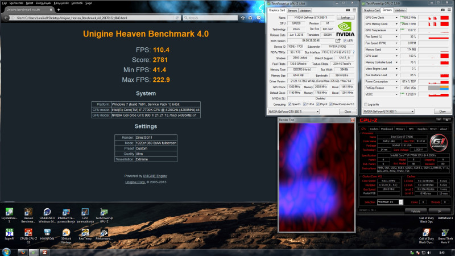Open Power Consumption sensor dropdown

pos(396,81)
